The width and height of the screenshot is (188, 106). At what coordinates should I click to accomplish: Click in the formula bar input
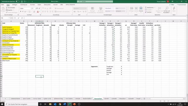click(105, 18)
